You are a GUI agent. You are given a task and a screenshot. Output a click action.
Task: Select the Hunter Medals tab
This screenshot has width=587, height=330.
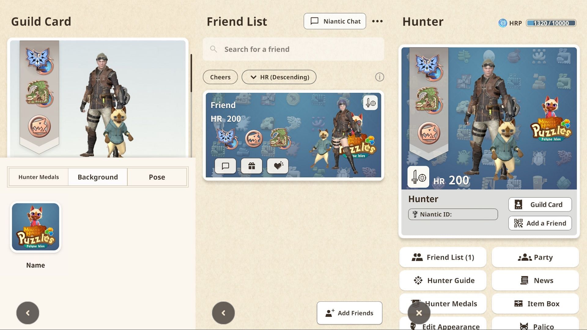pos(39,177)
